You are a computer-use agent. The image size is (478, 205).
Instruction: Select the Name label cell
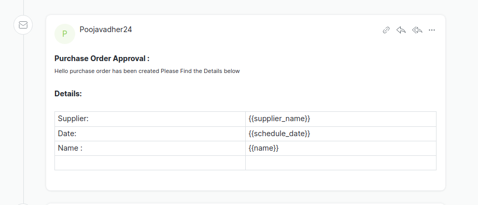click(x=150, y=149)
